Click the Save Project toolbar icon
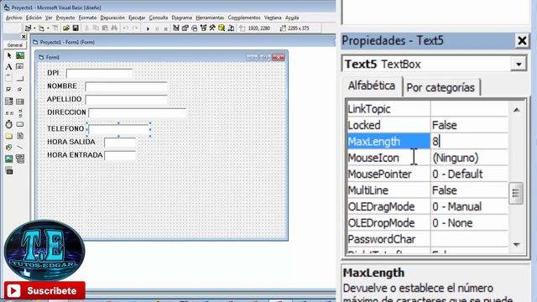The image size is (537, 302). tap(76, 28)
